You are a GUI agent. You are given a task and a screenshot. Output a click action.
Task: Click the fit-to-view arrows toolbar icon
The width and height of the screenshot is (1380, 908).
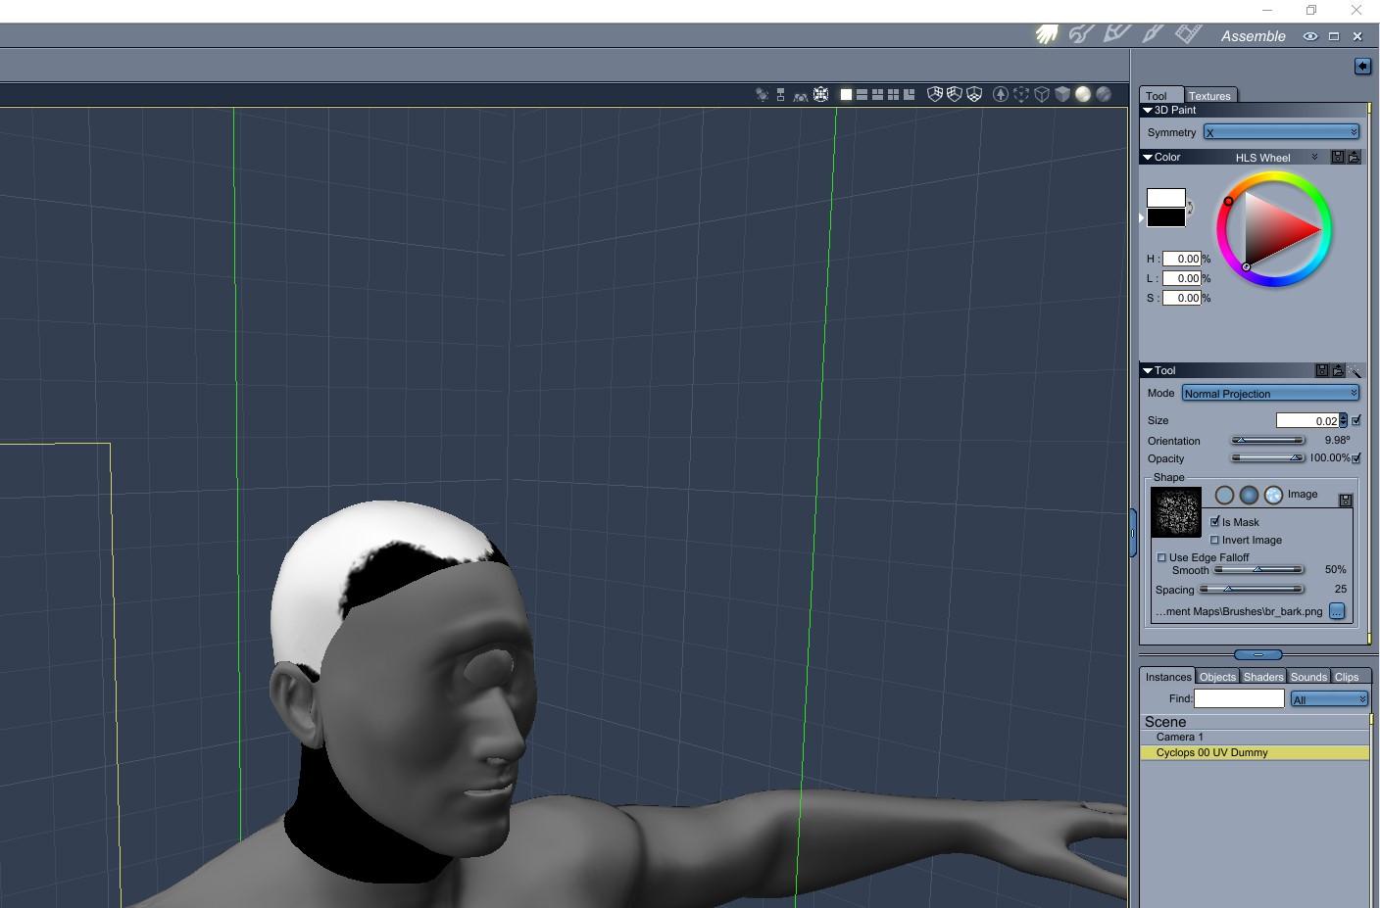coord(821,95)
